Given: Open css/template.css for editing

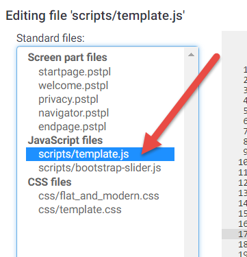Looking at the screenshot, I should (x=80, y=210).
